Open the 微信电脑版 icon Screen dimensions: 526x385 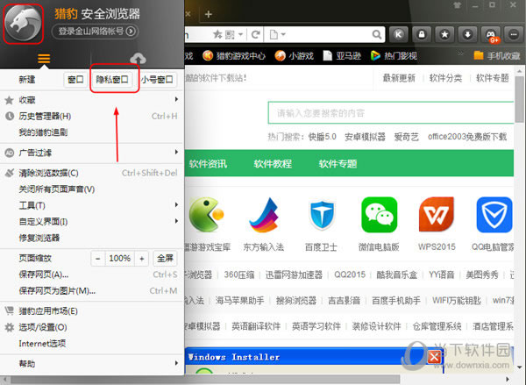click(379, 215)
